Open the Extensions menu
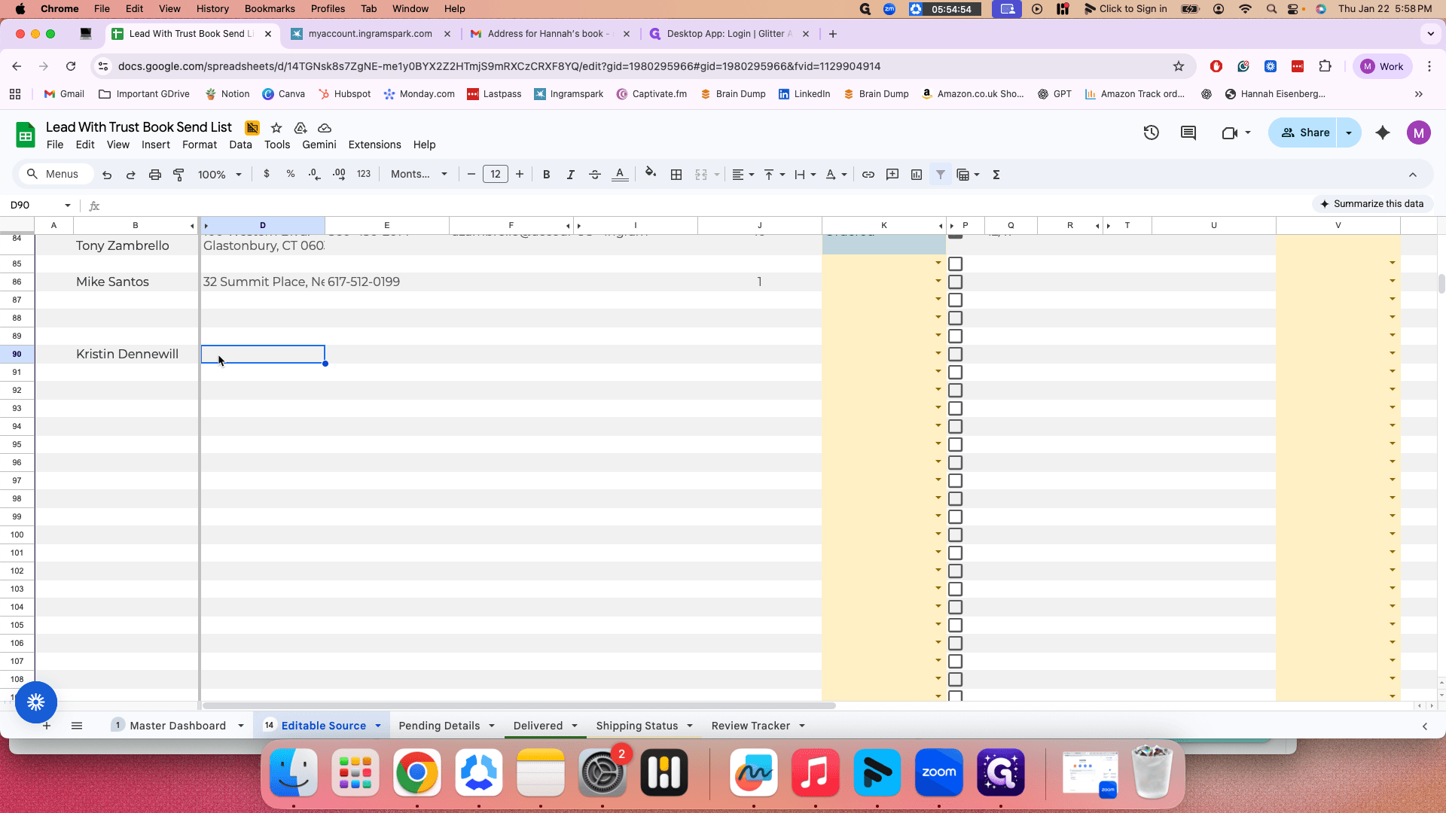The width and height of the screenshot is (1446, 813). click(x=374, y=145)
